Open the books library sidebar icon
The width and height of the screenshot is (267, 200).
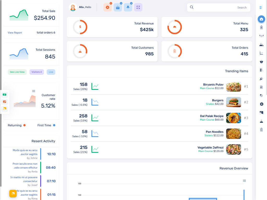pyautogui.click(x=261, y=70)
